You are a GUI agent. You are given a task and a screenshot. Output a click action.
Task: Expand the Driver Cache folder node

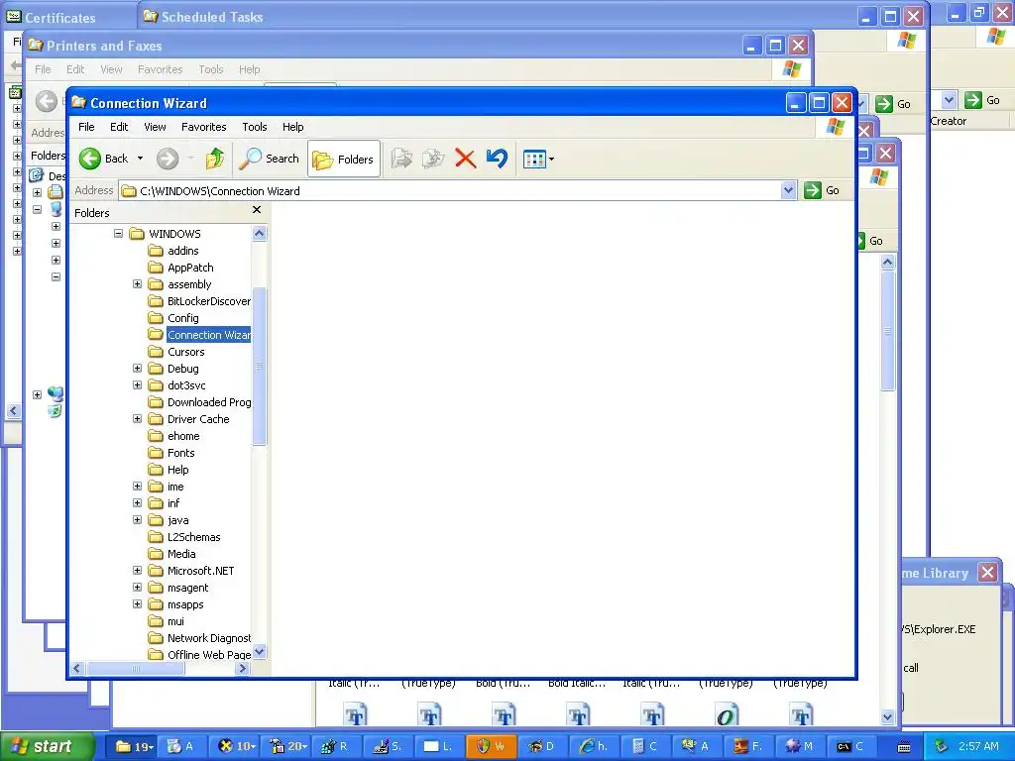click(x=137, y=418)
